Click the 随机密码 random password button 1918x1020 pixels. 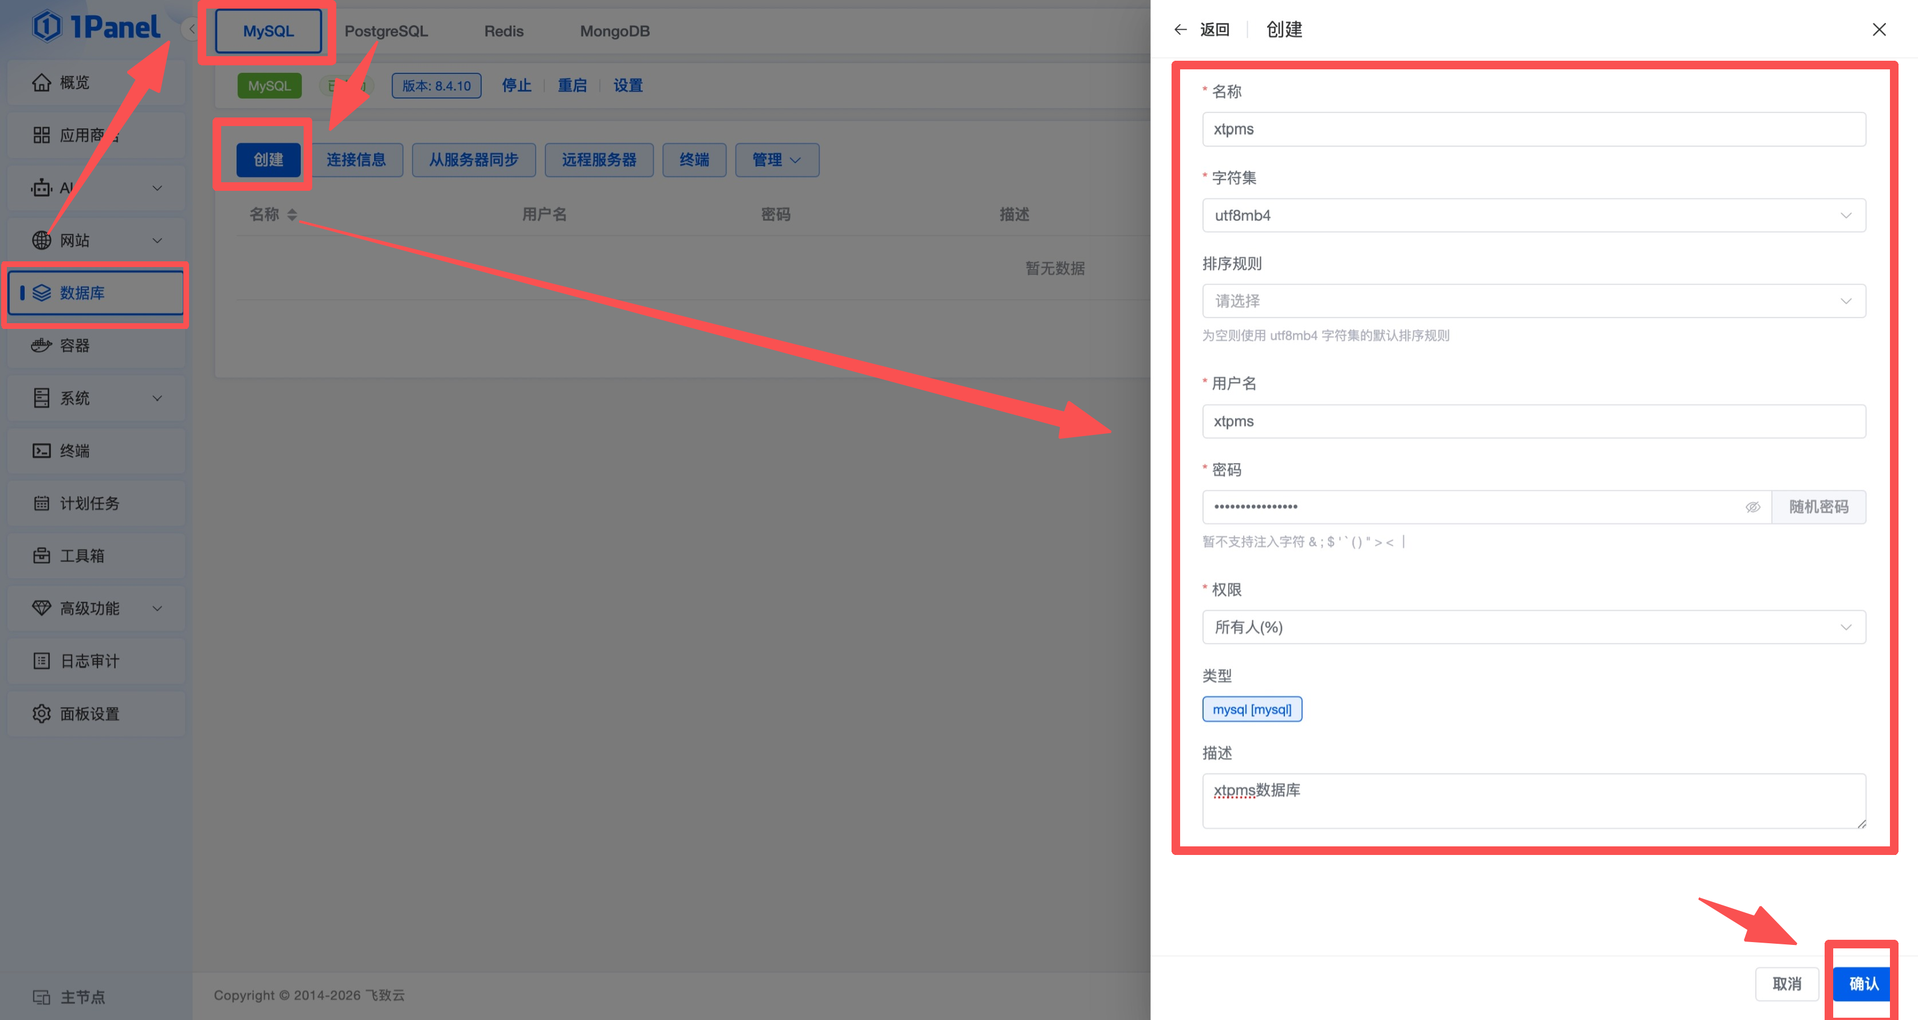[x=1818, y=507]
